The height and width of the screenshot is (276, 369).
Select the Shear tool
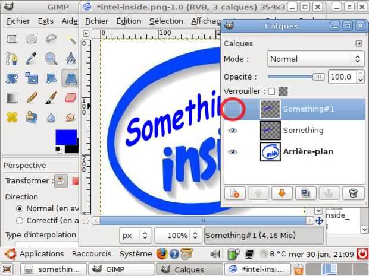pyautogui.click(x=51, y=78)
